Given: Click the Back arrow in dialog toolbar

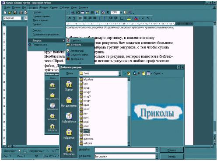Looking at the screenshot, I should [x=124, y=73].
